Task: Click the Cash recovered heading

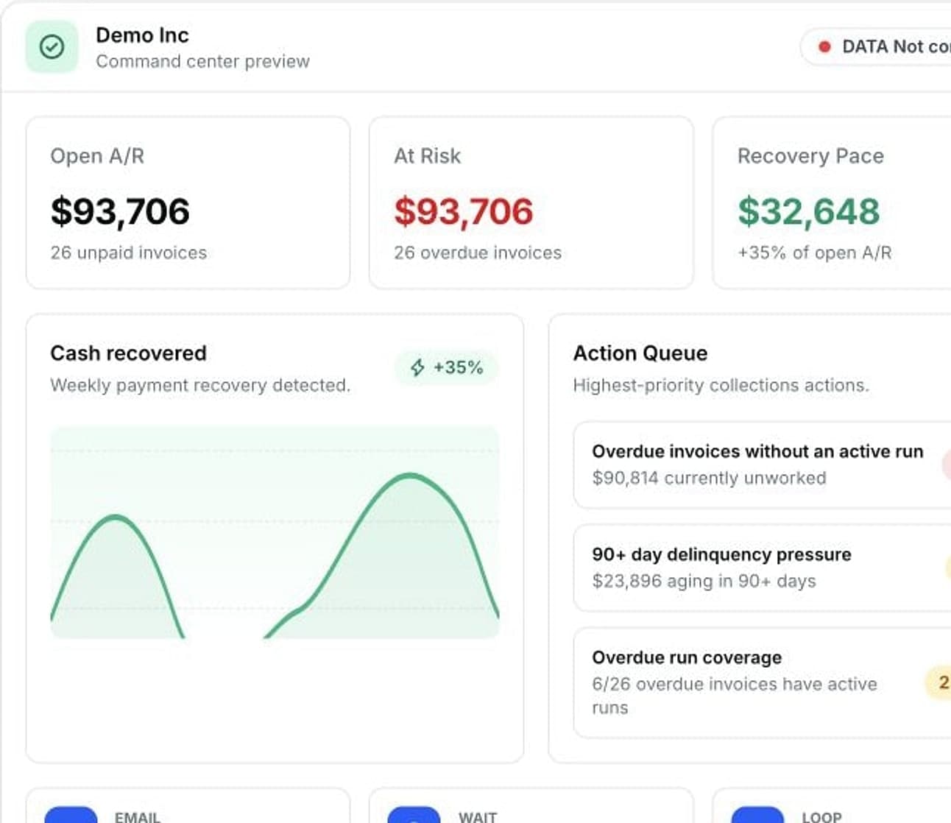Action: 128,353
